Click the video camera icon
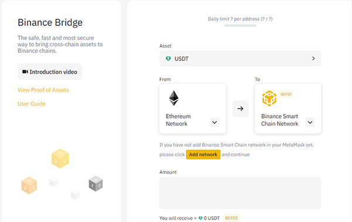This screenshot has height=222, width=352. click(25, 72)
